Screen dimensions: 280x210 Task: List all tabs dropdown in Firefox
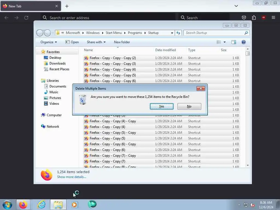(236, 6)
